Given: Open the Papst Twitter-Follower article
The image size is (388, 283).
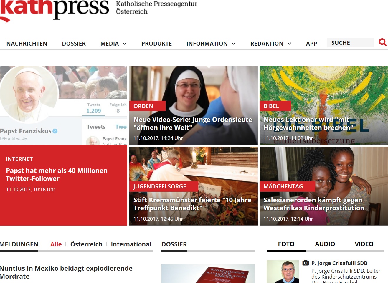Looking at the screenshot, I should [57, 174].
